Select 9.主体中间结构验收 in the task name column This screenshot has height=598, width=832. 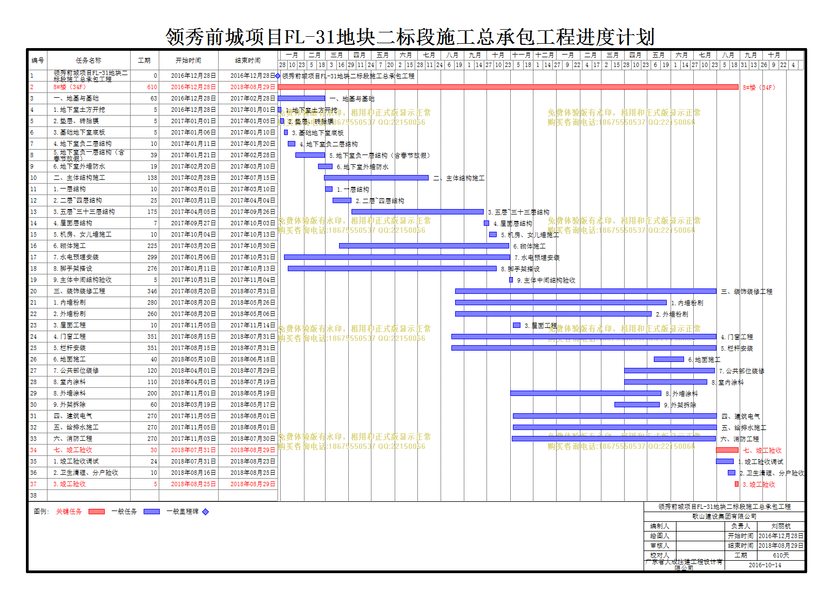pos(82,280)
